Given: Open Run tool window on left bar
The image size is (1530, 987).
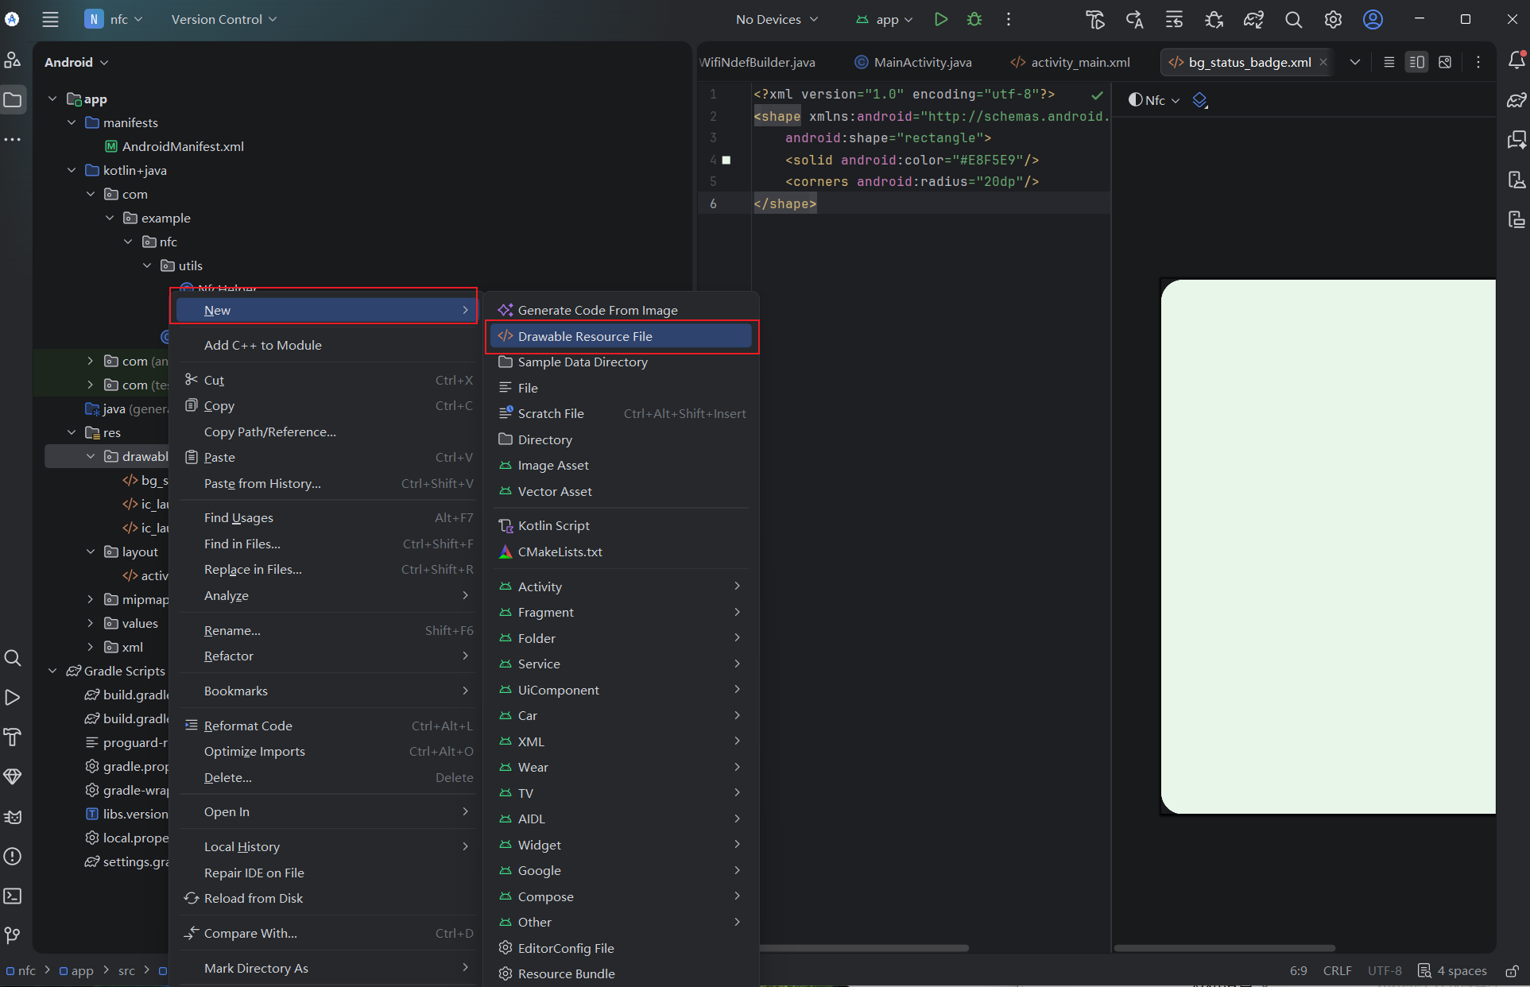Looking at the screenshot, I should click(x=13, y=698).
